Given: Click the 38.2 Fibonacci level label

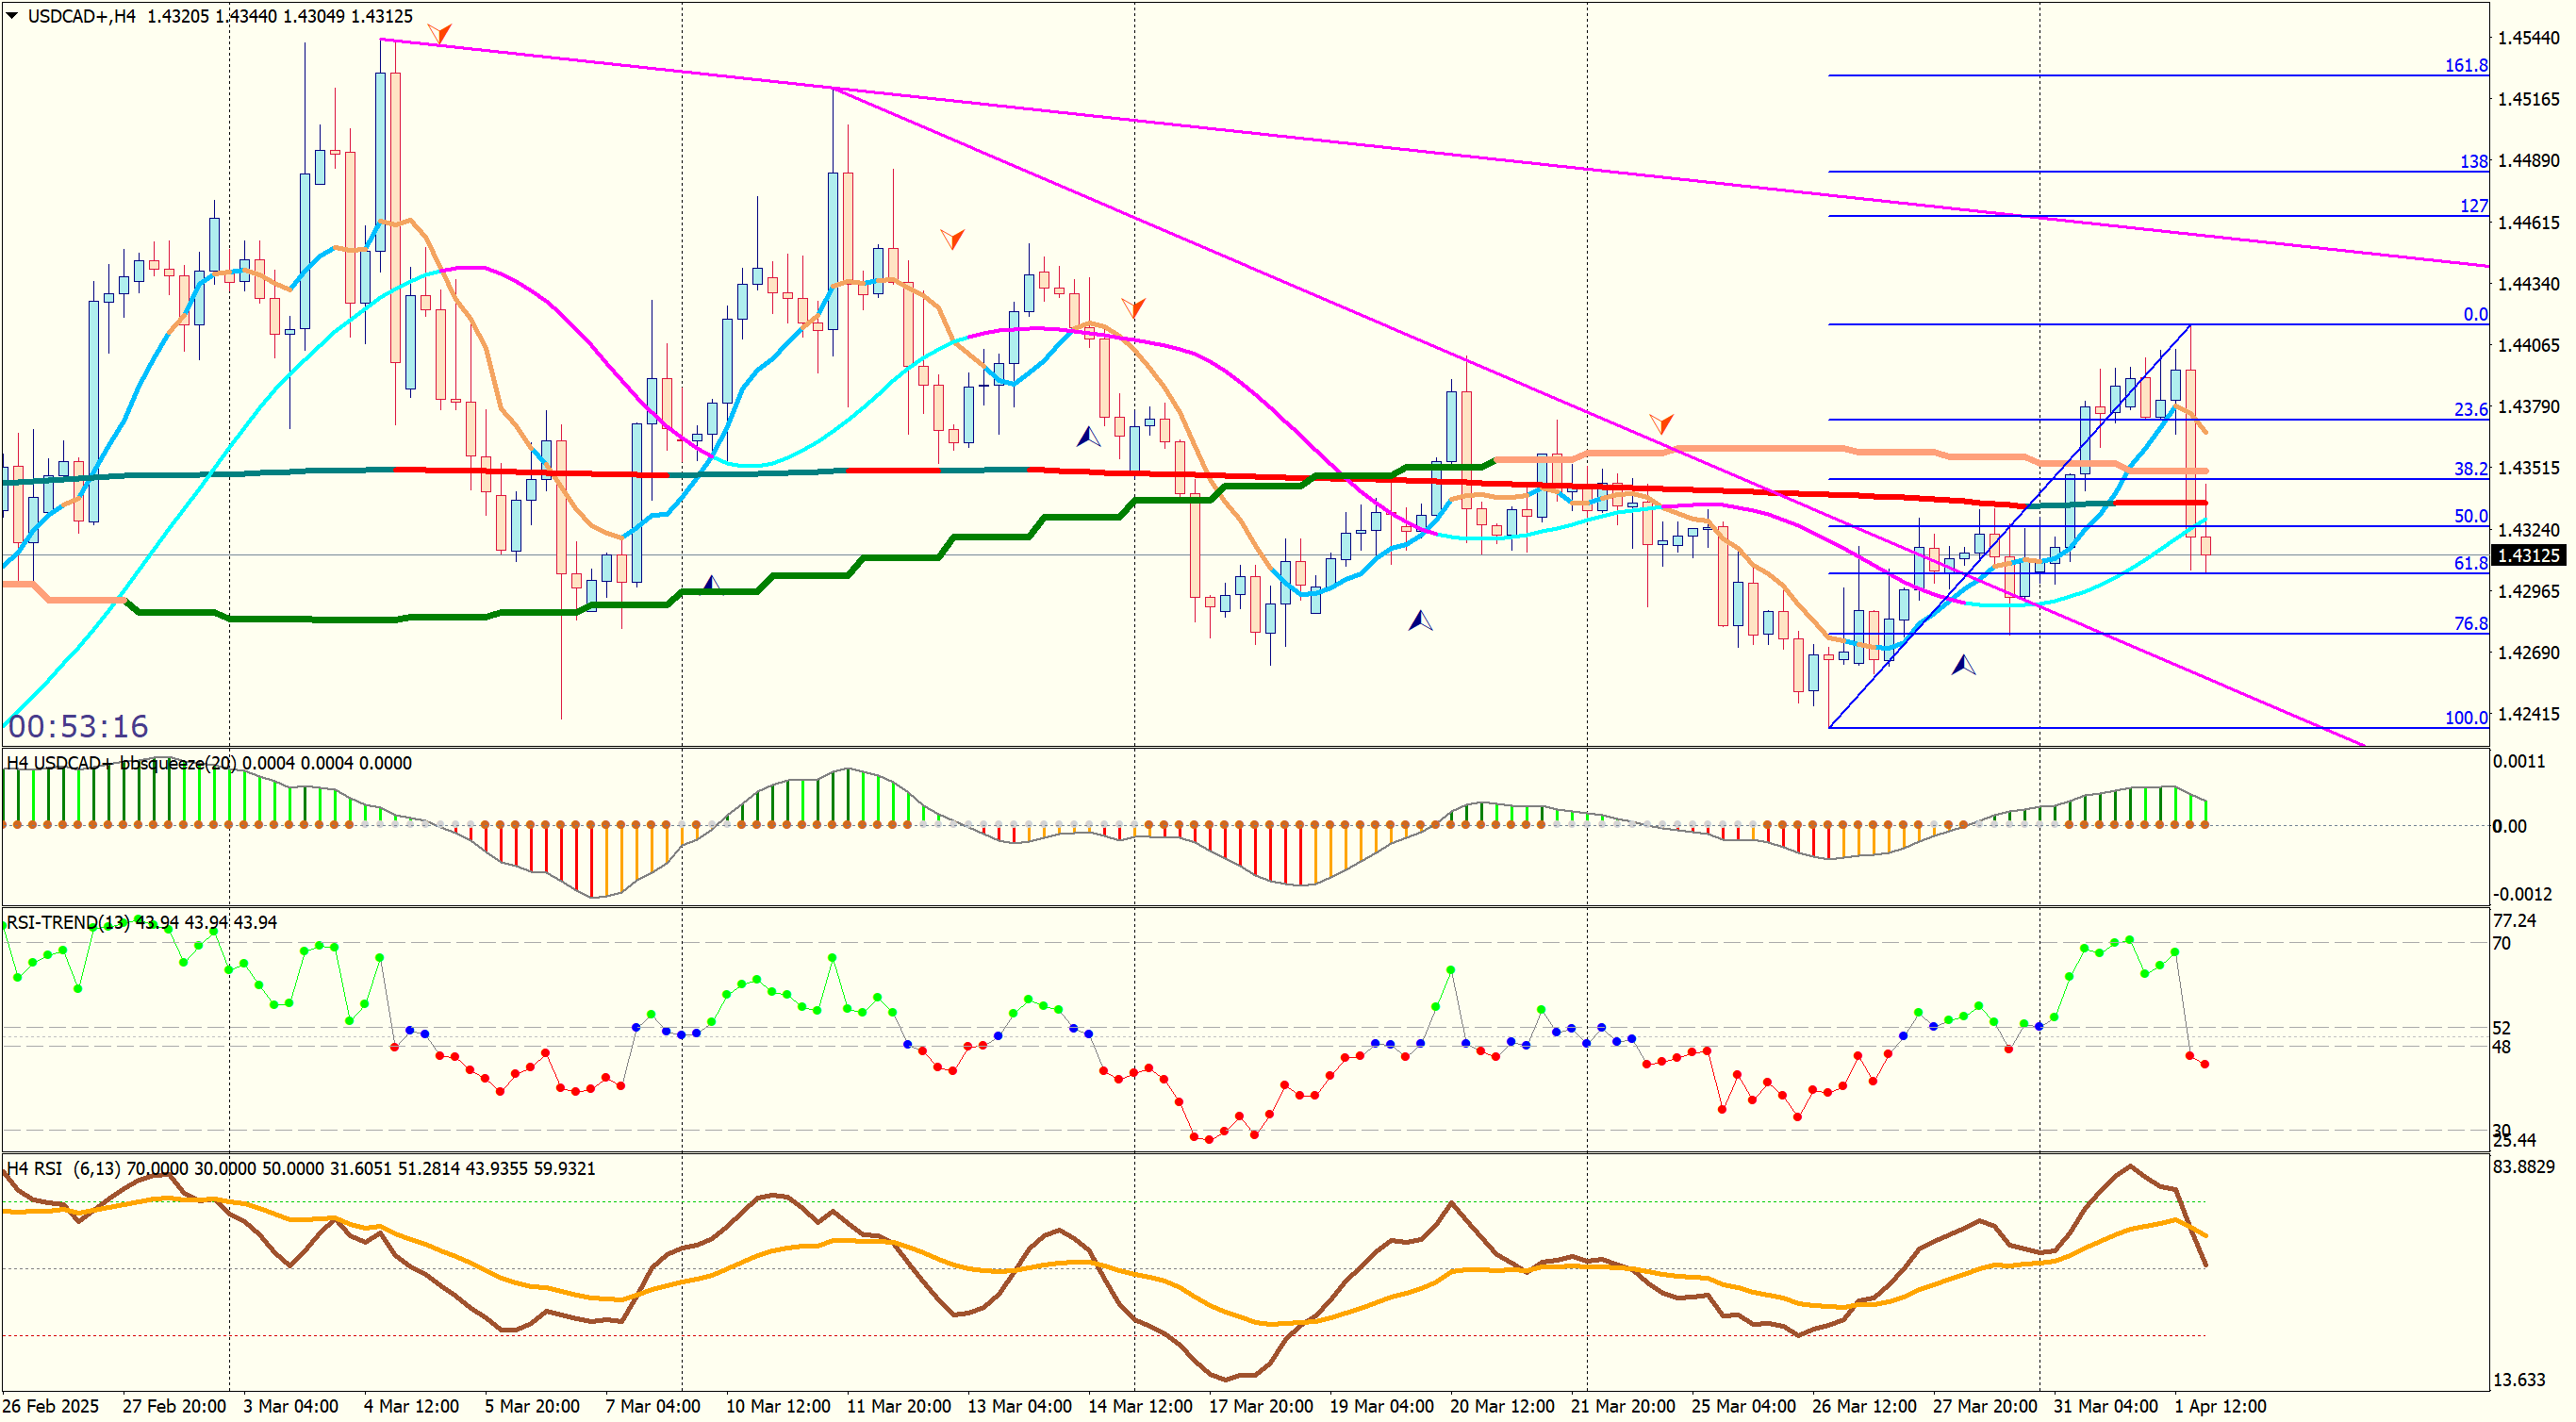Looking at the screenshot, I should click(2470, 469).
